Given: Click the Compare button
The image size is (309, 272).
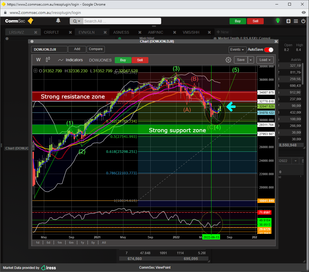Looking at the screenshot, I should pyautogui.click(x=96, y=49).
